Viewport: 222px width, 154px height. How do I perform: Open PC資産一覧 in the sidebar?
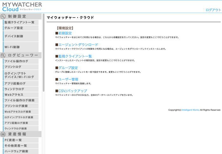click(13, 140)
